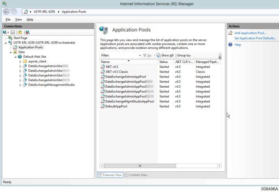The width and height of the screenshot is (279, 192).
Task: Click Application Pools in the breadcrumb
Action: pos(74,12)
